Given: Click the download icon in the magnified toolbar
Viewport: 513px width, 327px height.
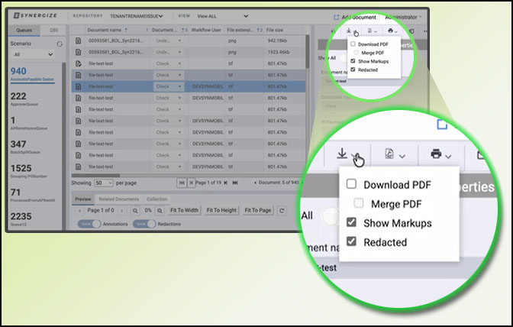Looking at the screenshot, I should [x=341, y=154].
